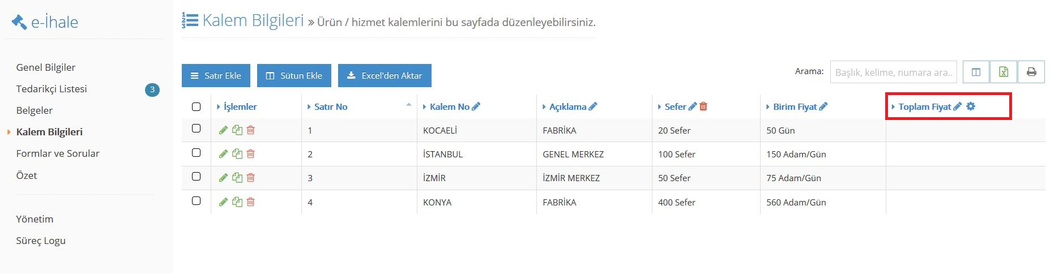Edit row 1 with the green pencil icon

tap(223, 130)
